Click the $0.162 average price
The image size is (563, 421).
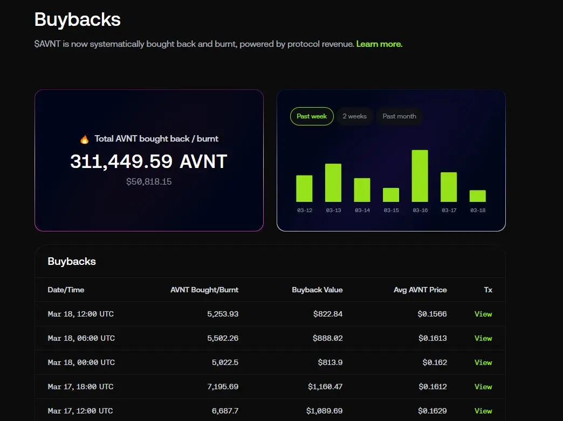pos(435,362)
